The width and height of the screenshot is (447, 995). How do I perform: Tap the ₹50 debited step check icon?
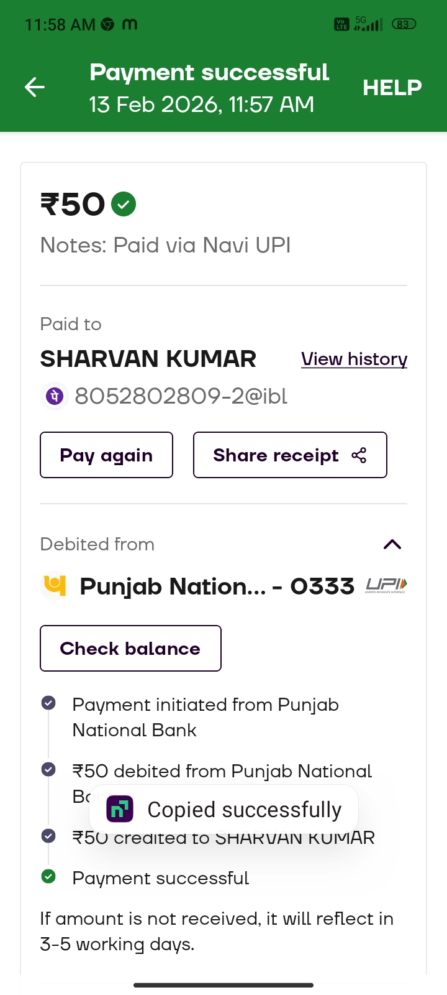[48, 769]
